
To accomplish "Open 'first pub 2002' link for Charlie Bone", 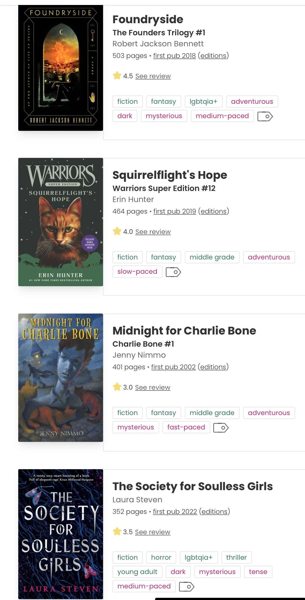I will (173, 367).
